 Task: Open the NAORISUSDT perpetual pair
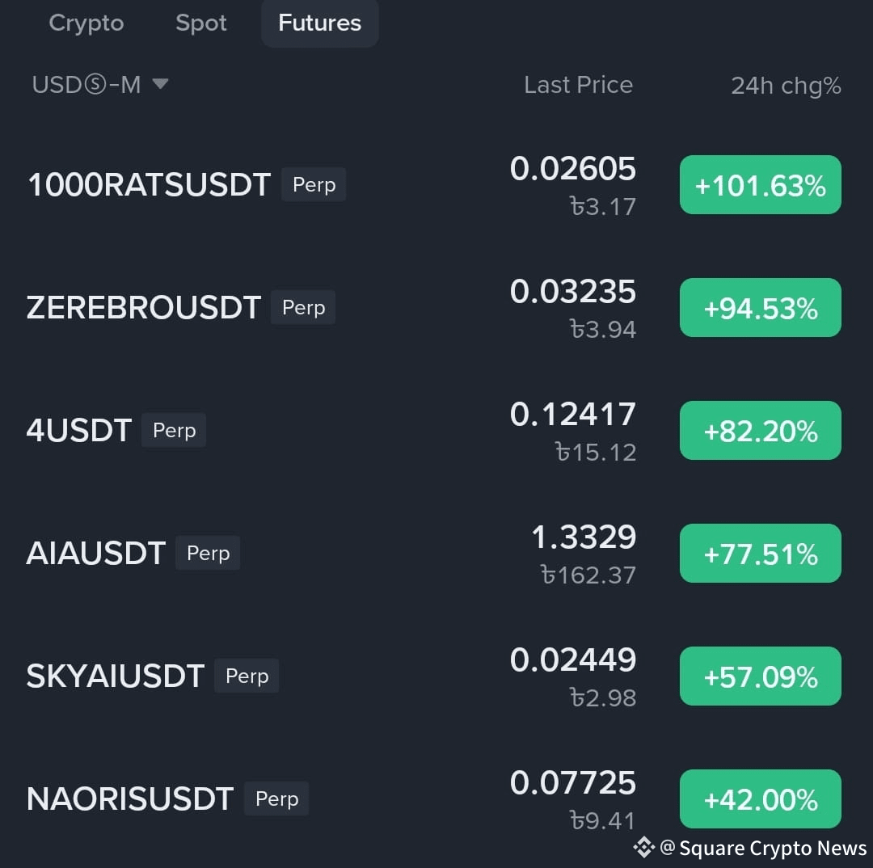[129, 799]
